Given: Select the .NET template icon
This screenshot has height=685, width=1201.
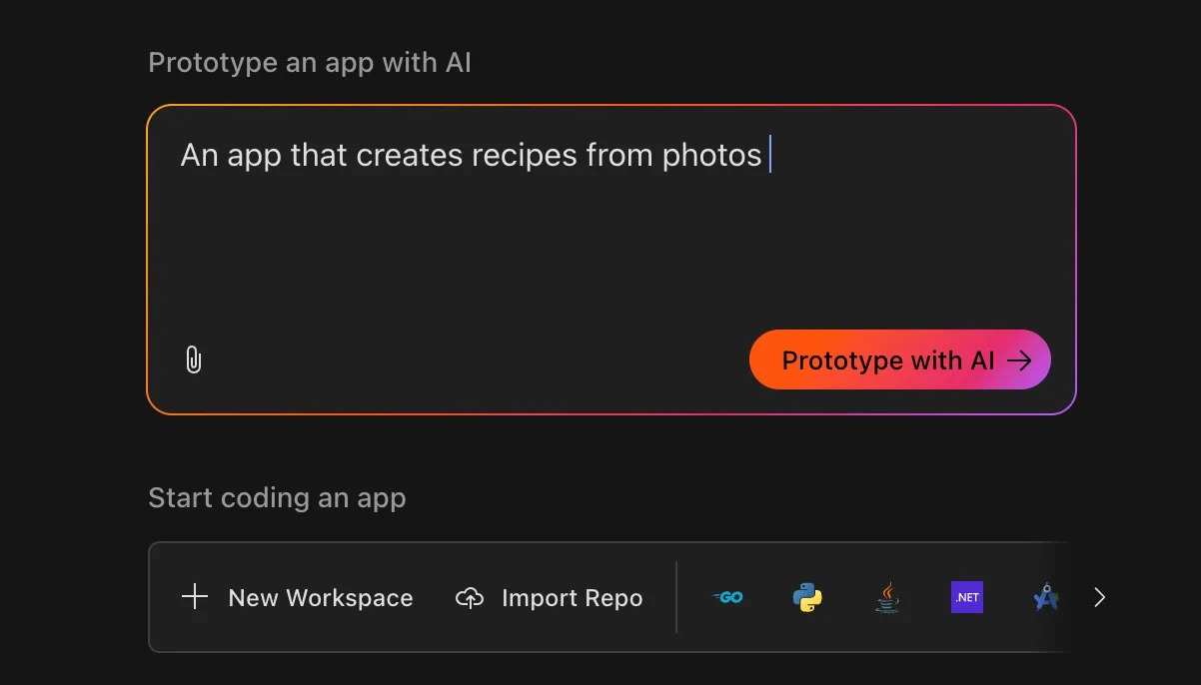Looking at the screenshot, I should 966,597.
